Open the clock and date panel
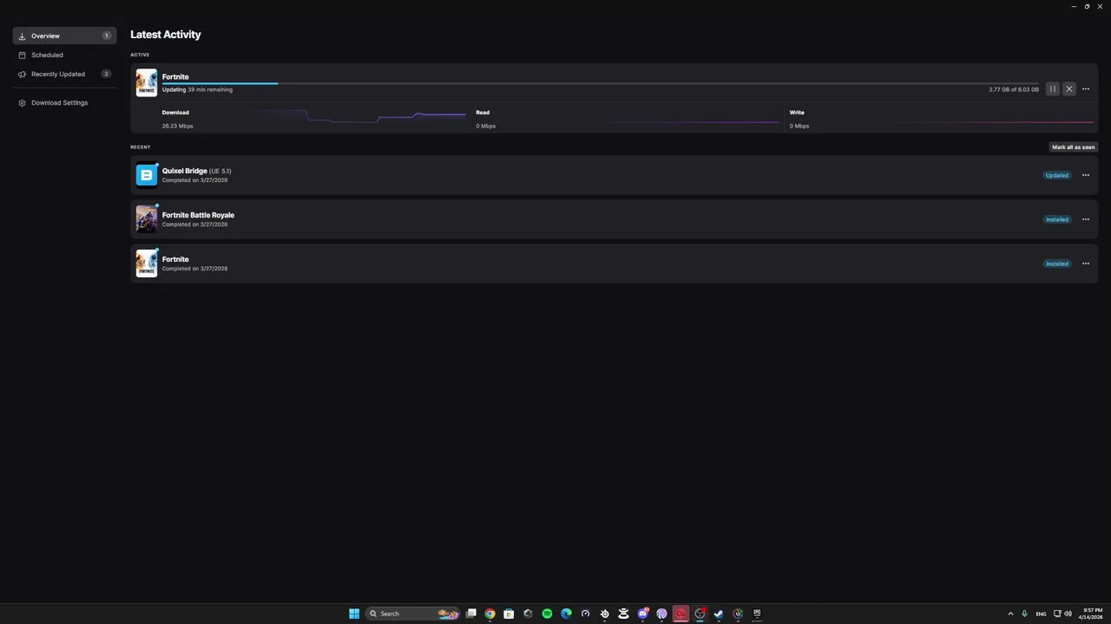1111x624 pixels. coord(1091,614)
